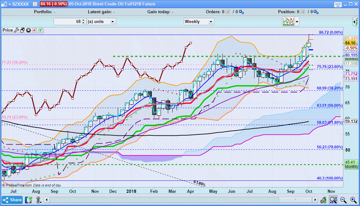Image resolution: width=360 pixels, height=206 pixels.
Task: Click the 2018 label on time axis
Action: pyautogui.click(x=131, y=191)
